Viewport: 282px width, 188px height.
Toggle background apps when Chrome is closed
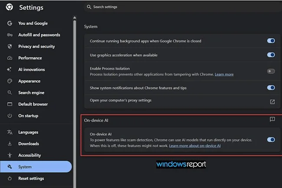pyautogui.click(x=271, y=41)
